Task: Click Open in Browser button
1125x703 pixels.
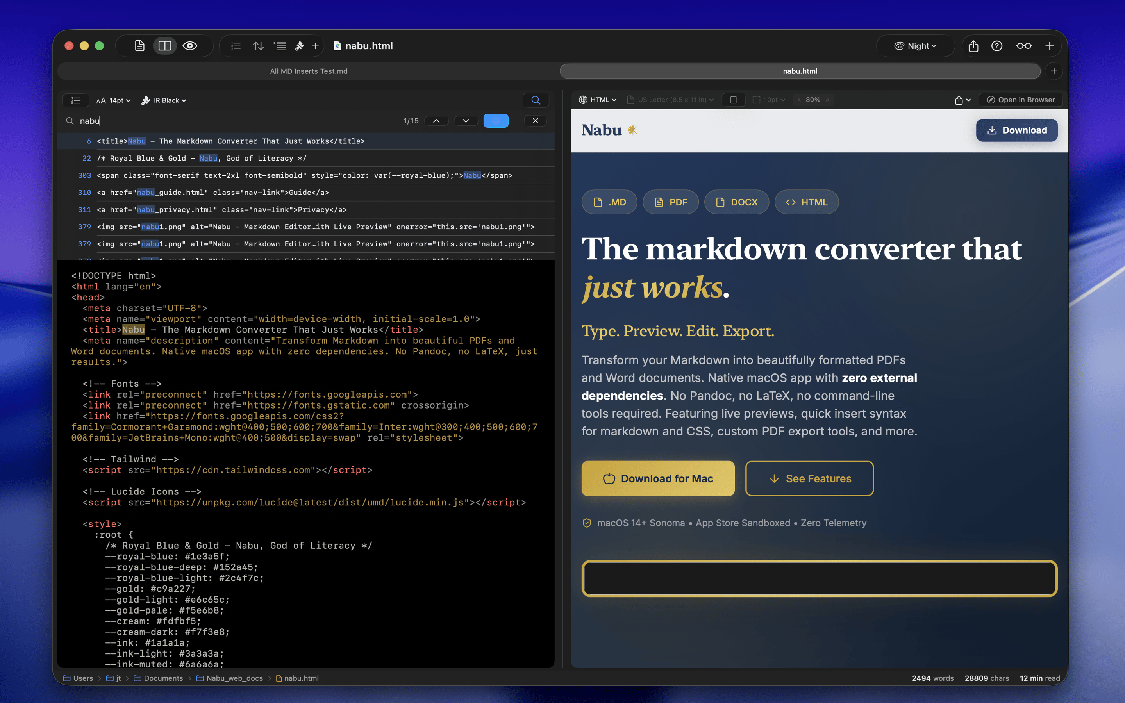Action: click(x=1021, y=100)
